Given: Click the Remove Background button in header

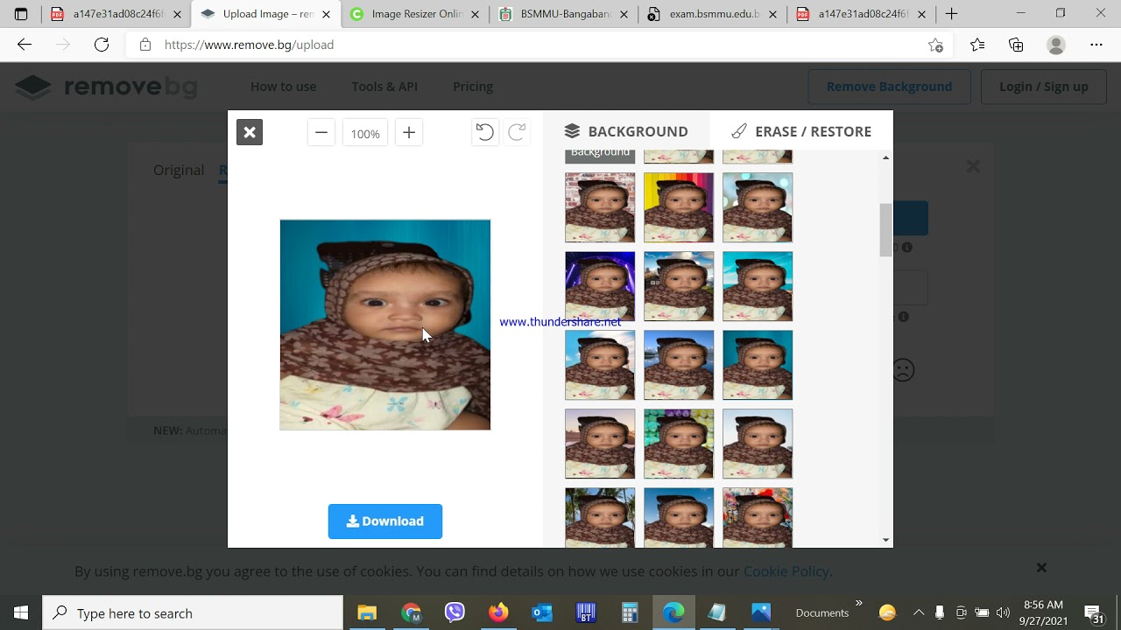Looking at the screenshot, I should tap(889, 87).
